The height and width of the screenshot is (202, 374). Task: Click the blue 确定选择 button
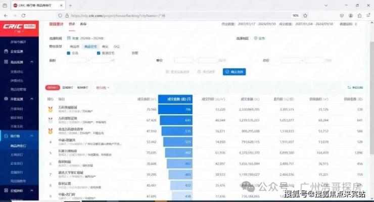[234, 72]
